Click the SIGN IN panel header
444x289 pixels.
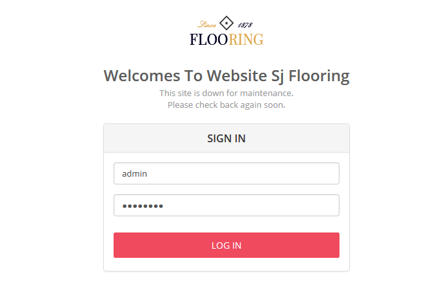227,138
